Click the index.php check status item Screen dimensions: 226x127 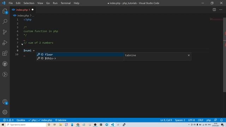(45, 120)
